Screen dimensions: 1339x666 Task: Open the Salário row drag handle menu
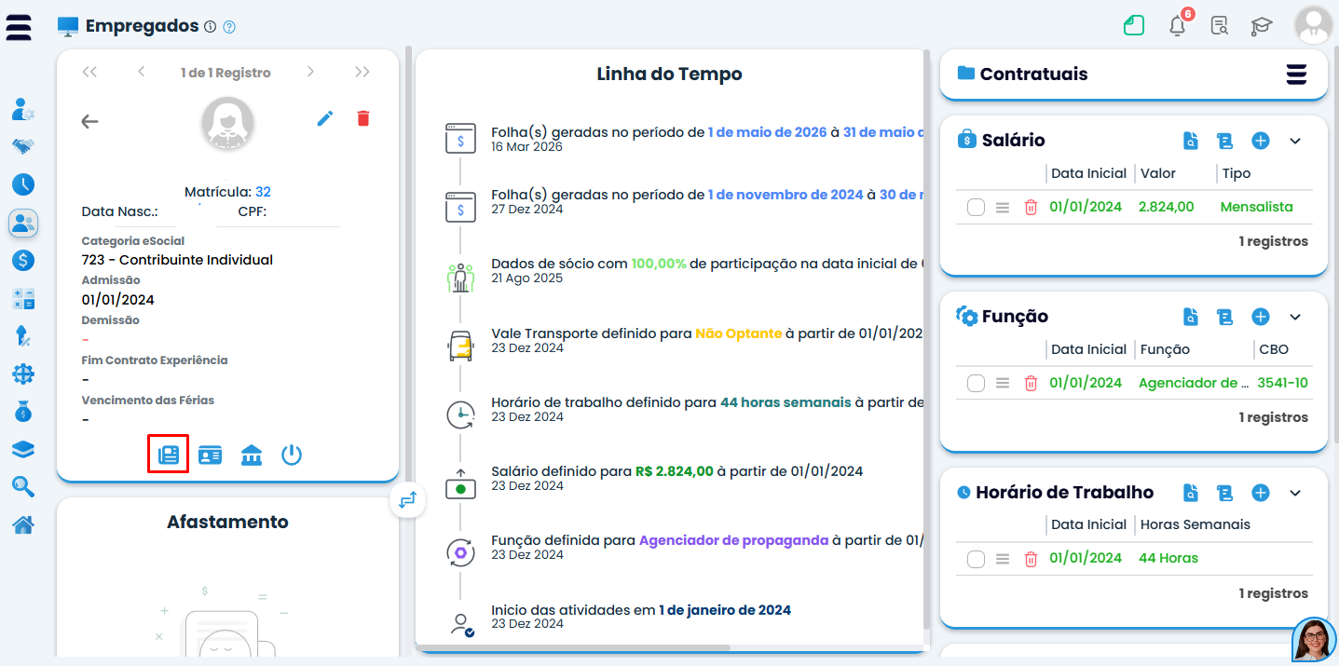pyautogui.click(x=1003, y=208)
